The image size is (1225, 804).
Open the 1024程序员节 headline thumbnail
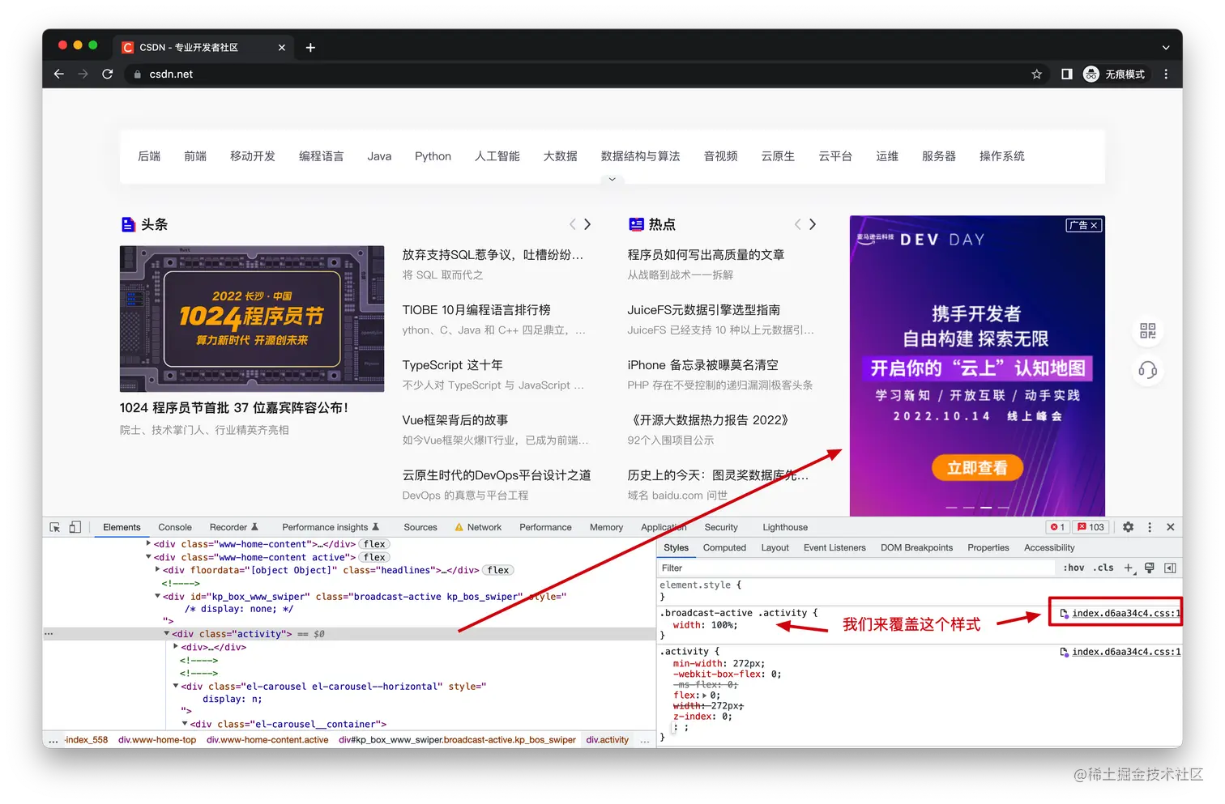point(252,319)
